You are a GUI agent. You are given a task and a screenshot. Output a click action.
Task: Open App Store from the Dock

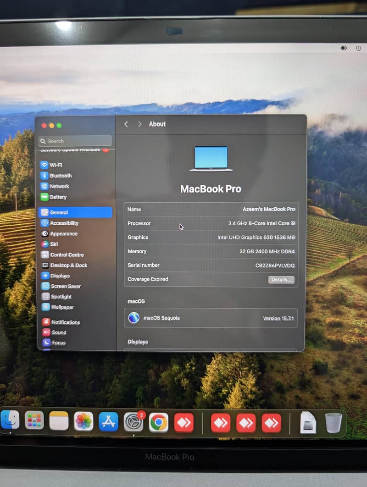pyautogui.click(x=108, y=422)
